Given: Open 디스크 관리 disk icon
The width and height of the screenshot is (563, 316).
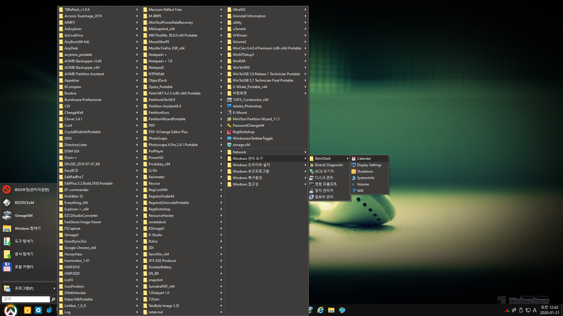Looking at the screenshot, I should point(311,178).
